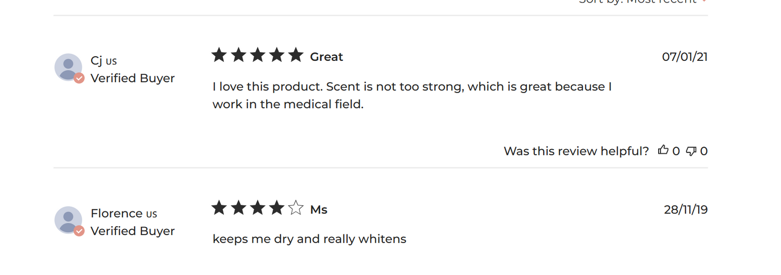This screenshot has height=275, width=781.
Task: Click the verified badge on Florence's avatar
Action: click(79, 231)
